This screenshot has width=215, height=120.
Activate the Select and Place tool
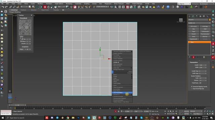point(55,7)
